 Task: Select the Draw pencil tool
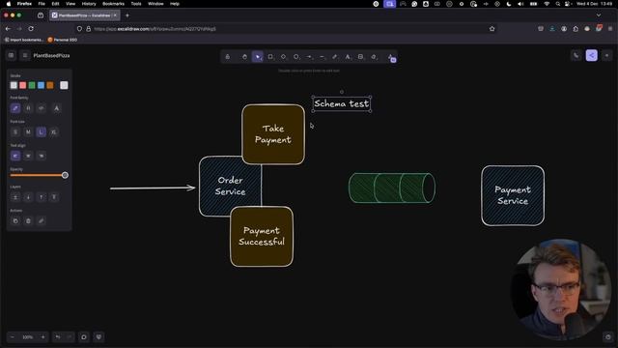tap(335, 57)
